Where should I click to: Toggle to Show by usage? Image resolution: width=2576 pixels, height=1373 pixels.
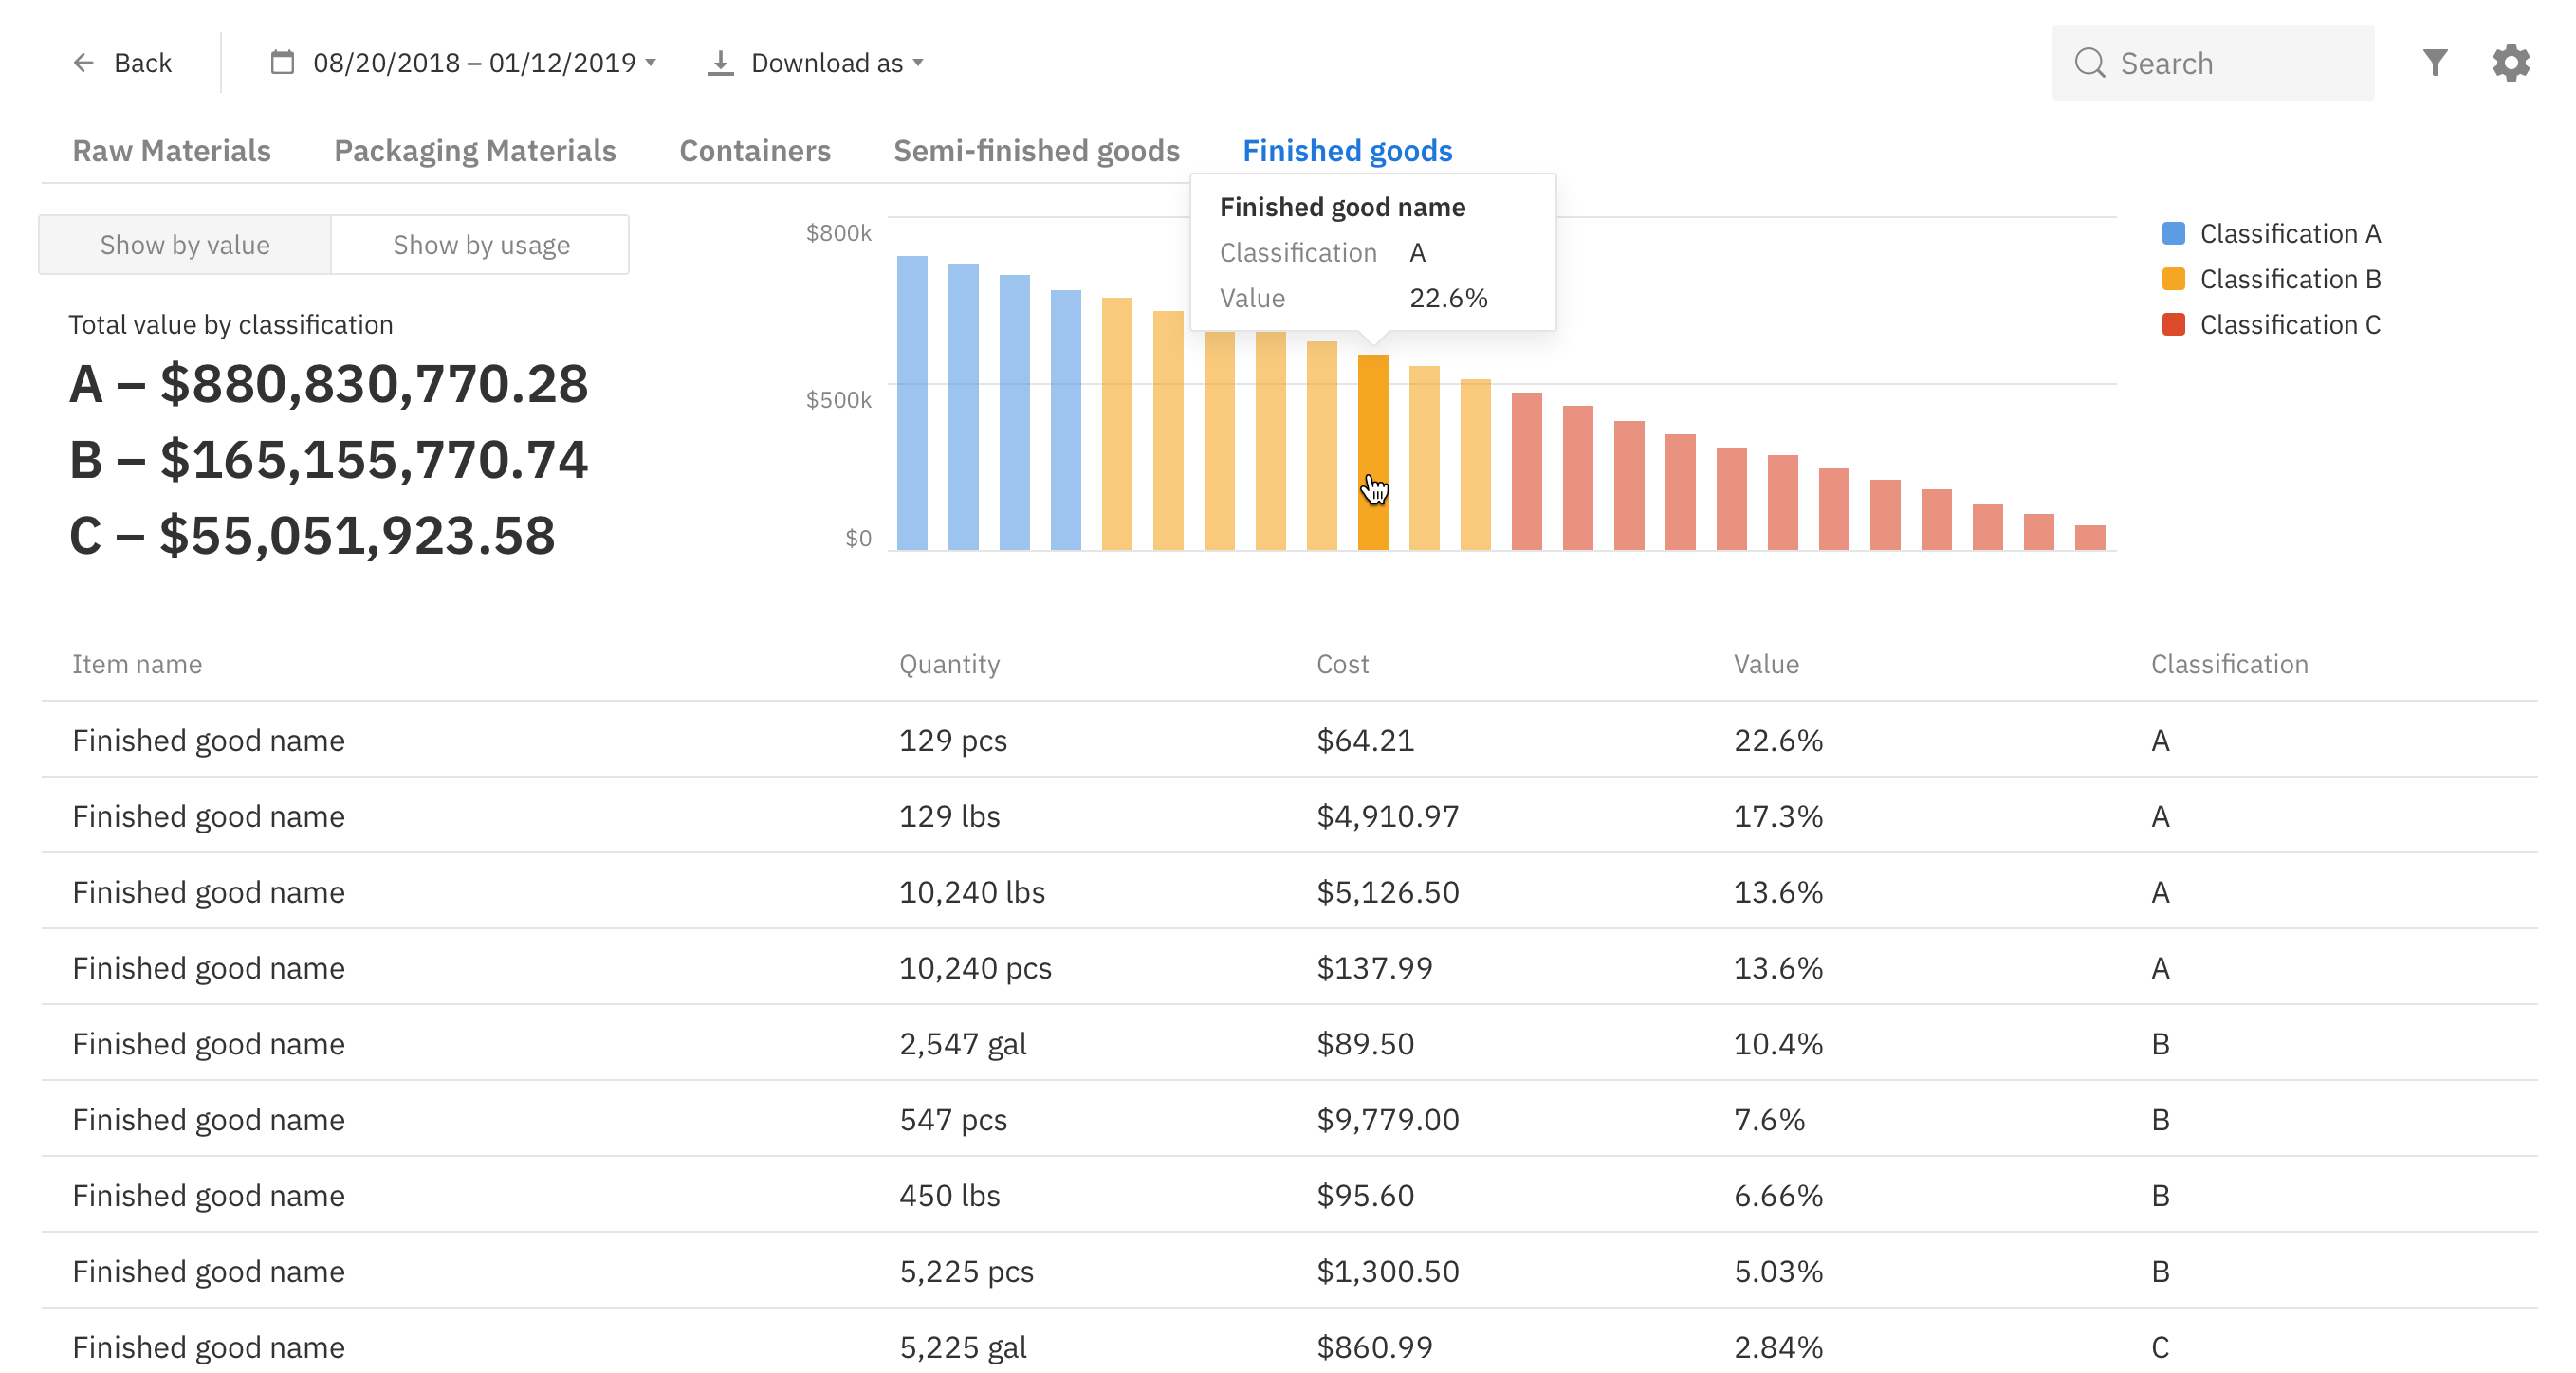(x=481, y=245)
